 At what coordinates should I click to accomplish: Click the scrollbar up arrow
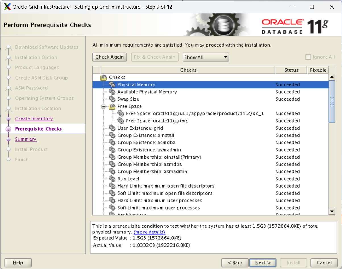click(332, 77)
